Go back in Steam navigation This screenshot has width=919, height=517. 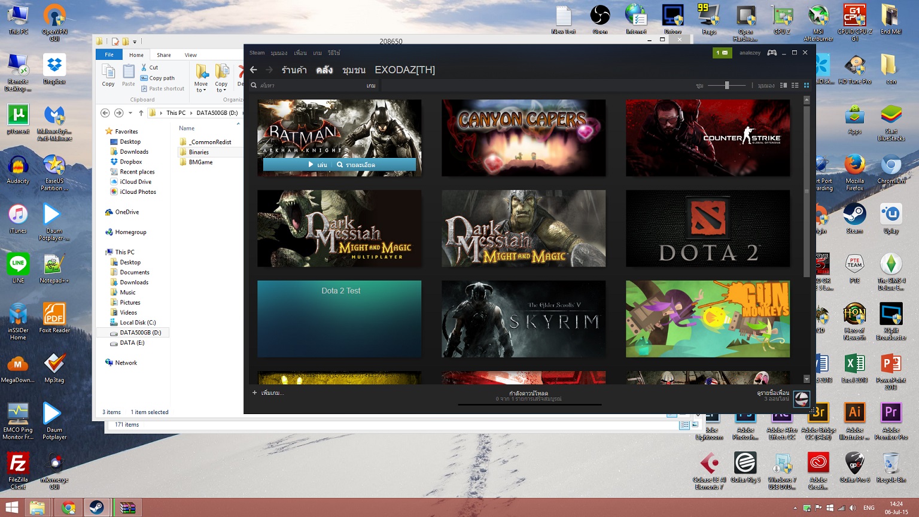pos(254,70)
